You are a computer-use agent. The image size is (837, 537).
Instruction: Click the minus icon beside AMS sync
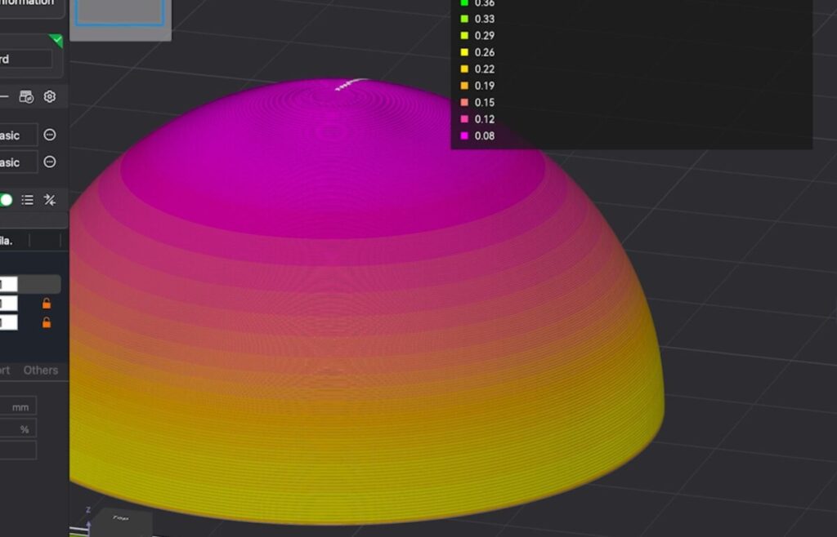[x=4, y=97]
